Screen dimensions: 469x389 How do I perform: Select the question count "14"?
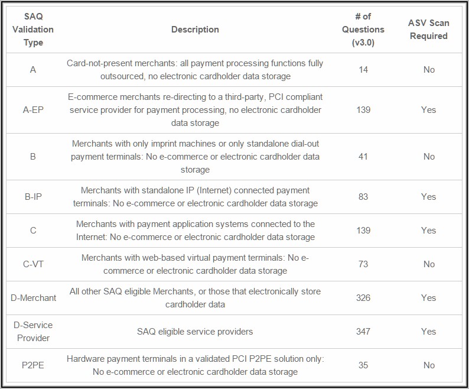363,70
